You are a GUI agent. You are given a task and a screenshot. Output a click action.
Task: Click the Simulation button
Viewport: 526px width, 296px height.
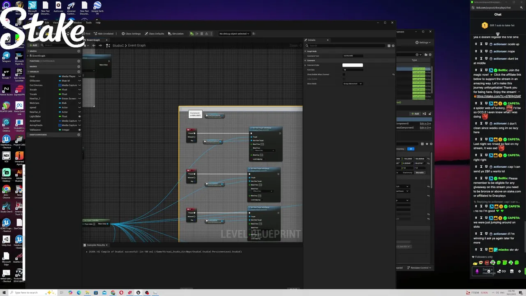176,34
